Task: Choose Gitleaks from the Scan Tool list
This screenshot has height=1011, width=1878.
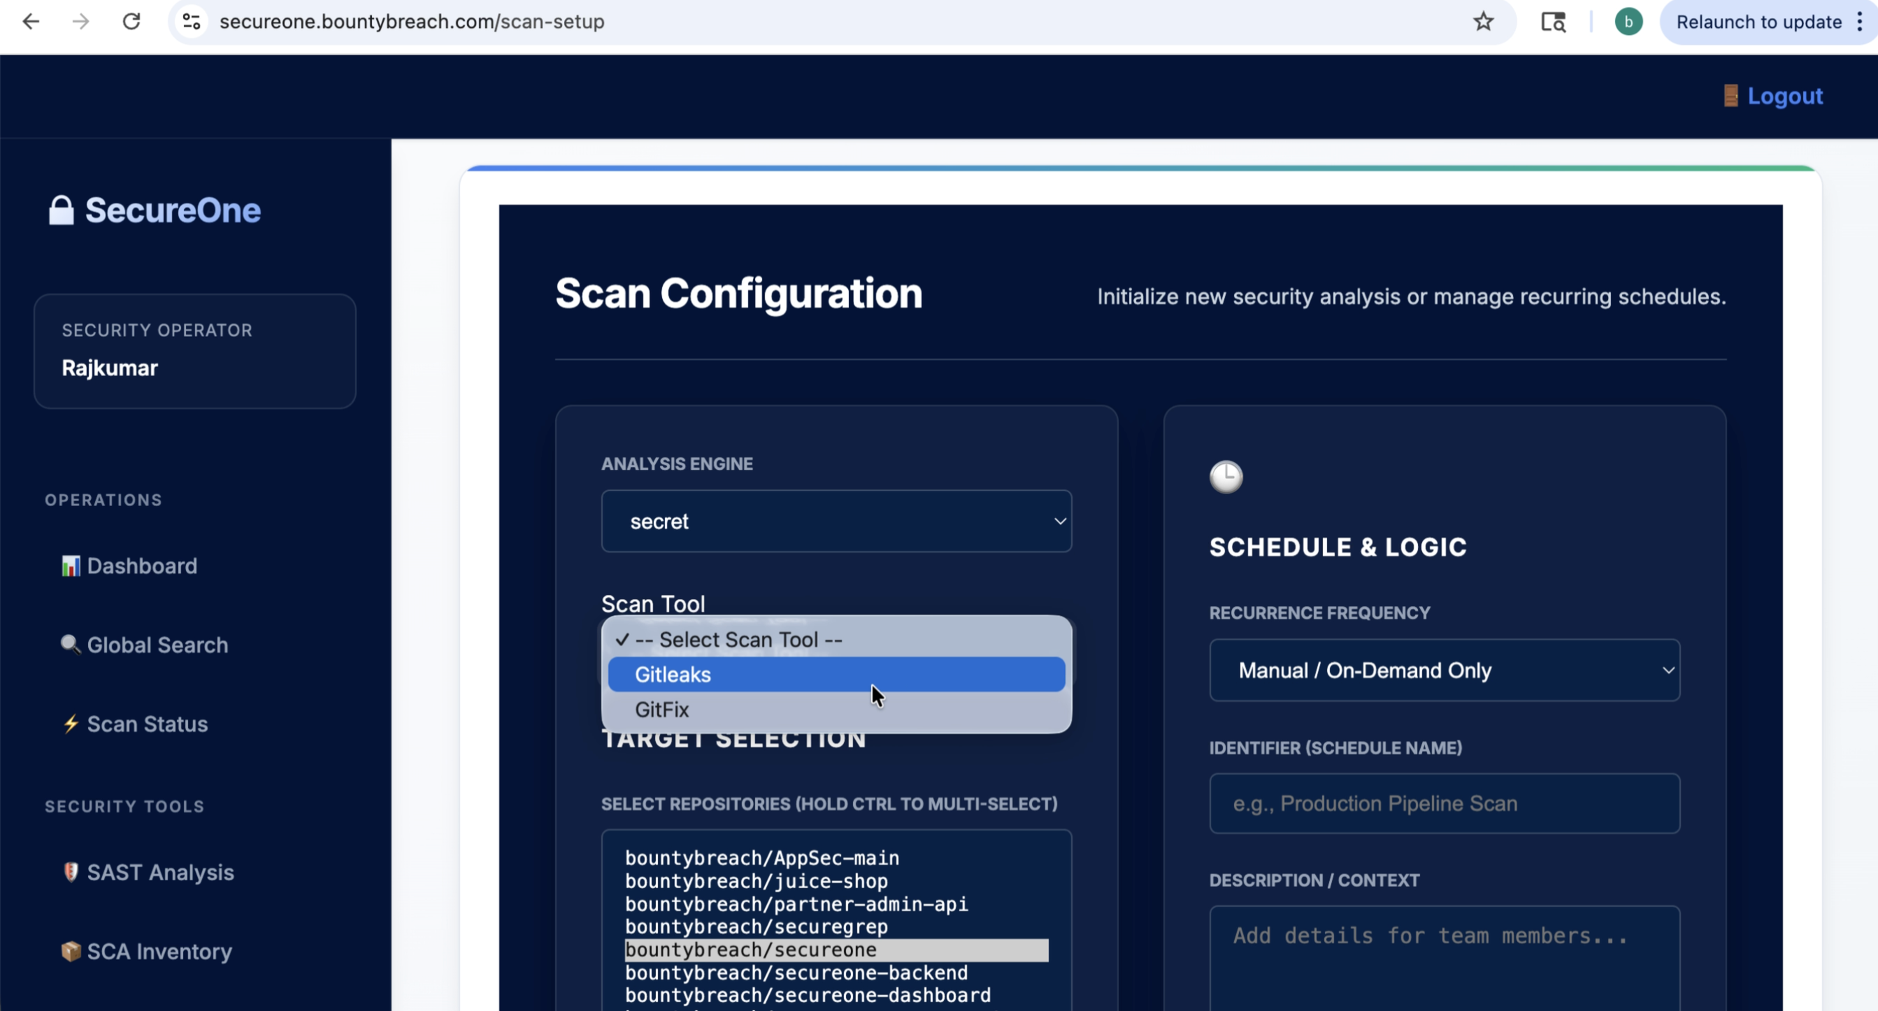Action: tap(836, 674)
